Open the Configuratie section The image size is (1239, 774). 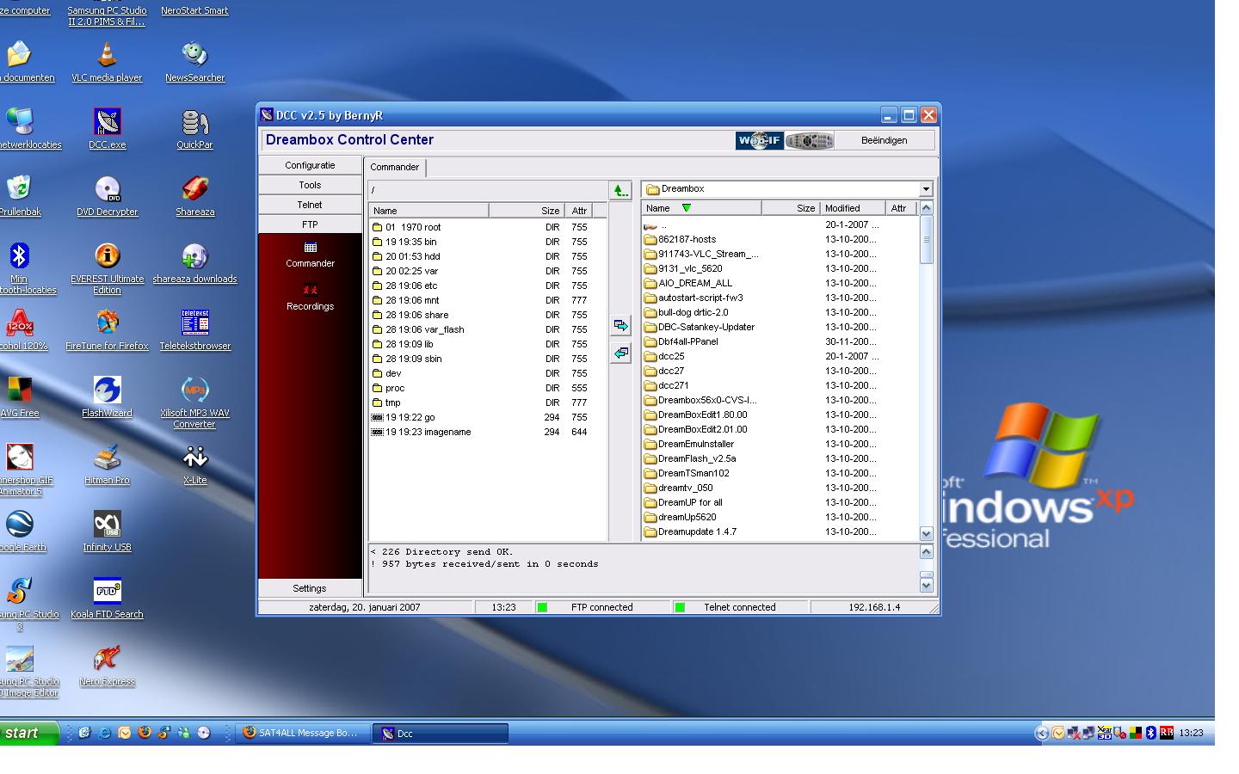[x=310, y=165]
